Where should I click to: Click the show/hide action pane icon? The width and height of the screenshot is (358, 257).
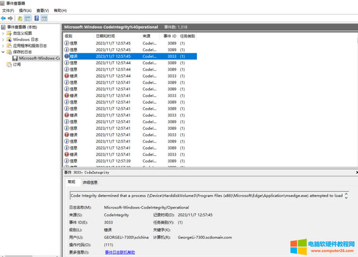(44, 18)
